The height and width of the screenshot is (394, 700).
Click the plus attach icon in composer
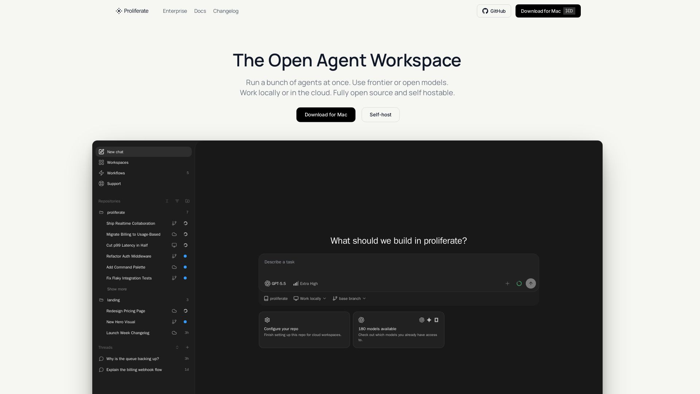[x=507, y=283]
